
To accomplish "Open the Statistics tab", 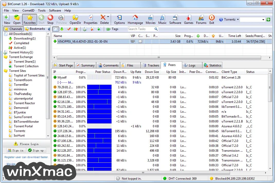I will 212,65.
